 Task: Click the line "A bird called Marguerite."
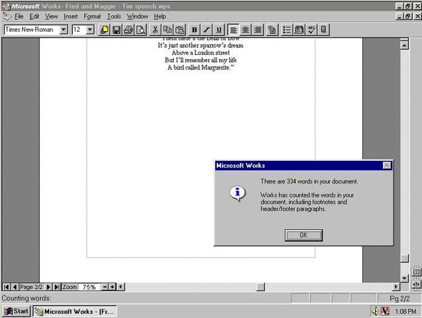coord(201,68)
